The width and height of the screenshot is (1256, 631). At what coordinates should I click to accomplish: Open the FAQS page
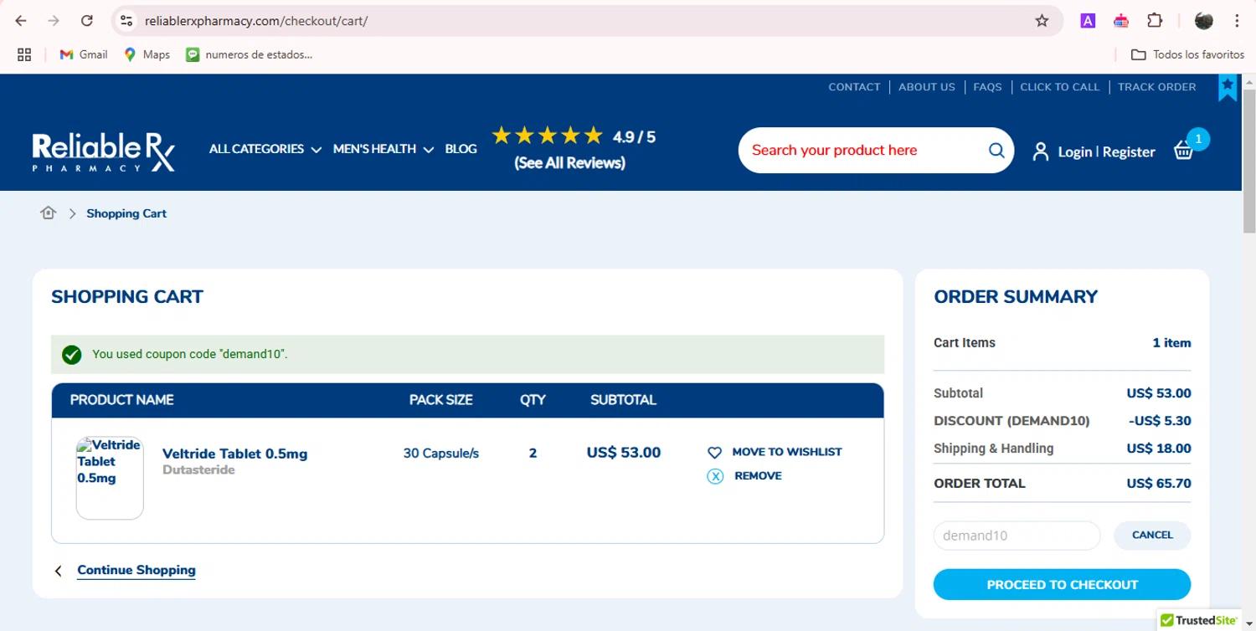click(987, 87)
